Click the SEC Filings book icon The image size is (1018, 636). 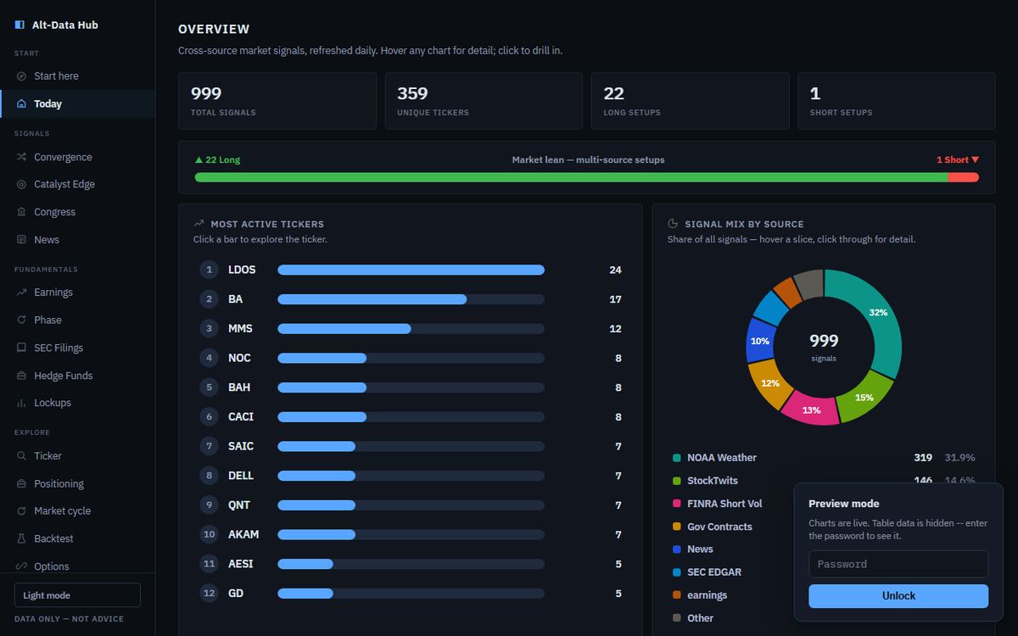(21, 348)
